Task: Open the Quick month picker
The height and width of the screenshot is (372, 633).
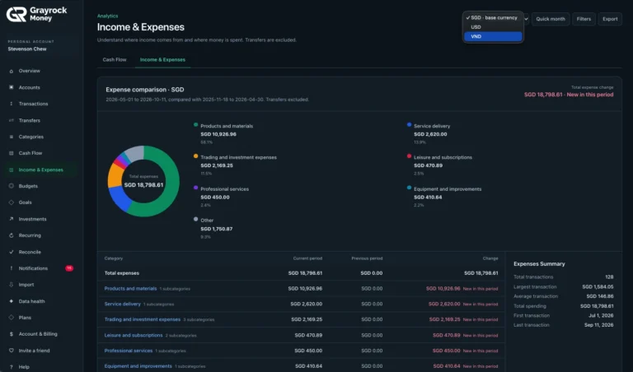Action: (551, 19)
